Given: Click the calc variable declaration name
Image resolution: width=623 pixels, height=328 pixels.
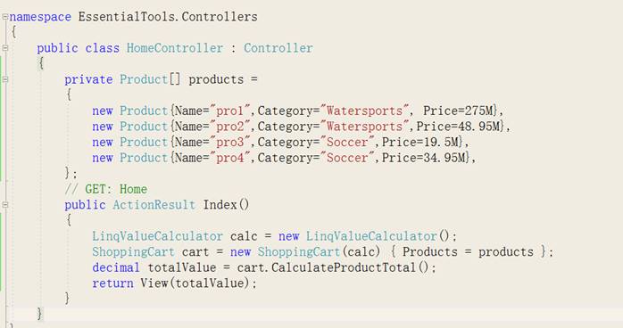Looking at the screenshot, I should click(x=244, y=236).
